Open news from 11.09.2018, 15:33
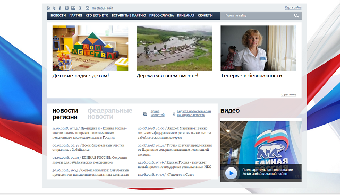The height and width of the screenshot is (195, 340). 90,133
